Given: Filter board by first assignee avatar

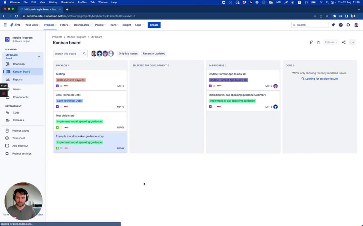Looking at the screenshot, I should tap(94, 53).
